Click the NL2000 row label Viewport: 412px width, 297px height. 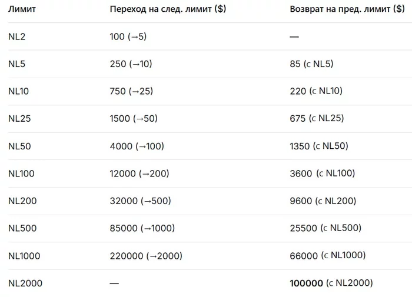pos(25,283)
